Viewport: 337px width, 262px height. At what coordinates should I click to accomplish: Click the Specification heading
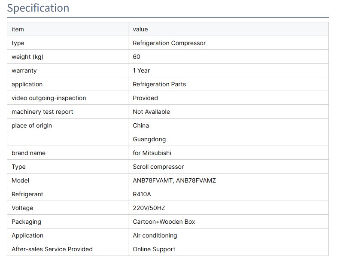pyautogui.click(x=38, y=8)
